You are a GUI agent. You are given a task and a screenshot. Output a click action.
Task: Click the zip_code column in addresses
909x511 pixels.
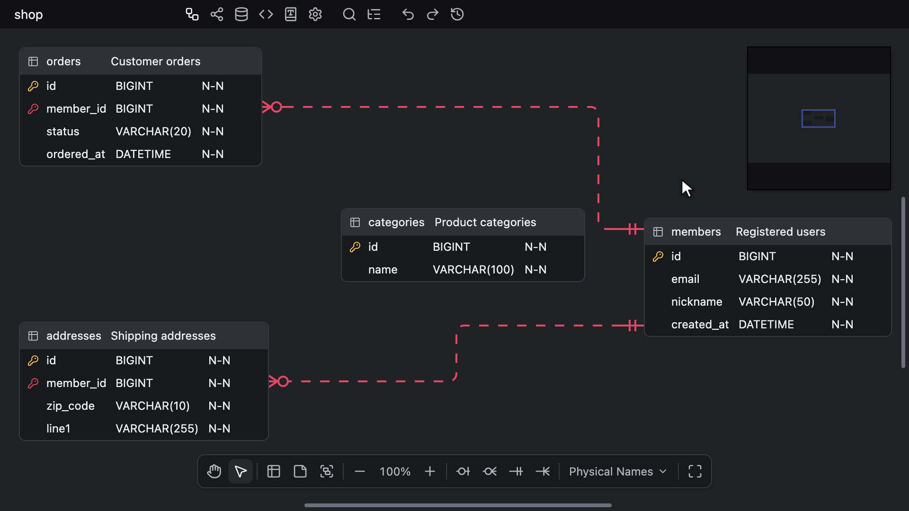(x=144, y=406)
